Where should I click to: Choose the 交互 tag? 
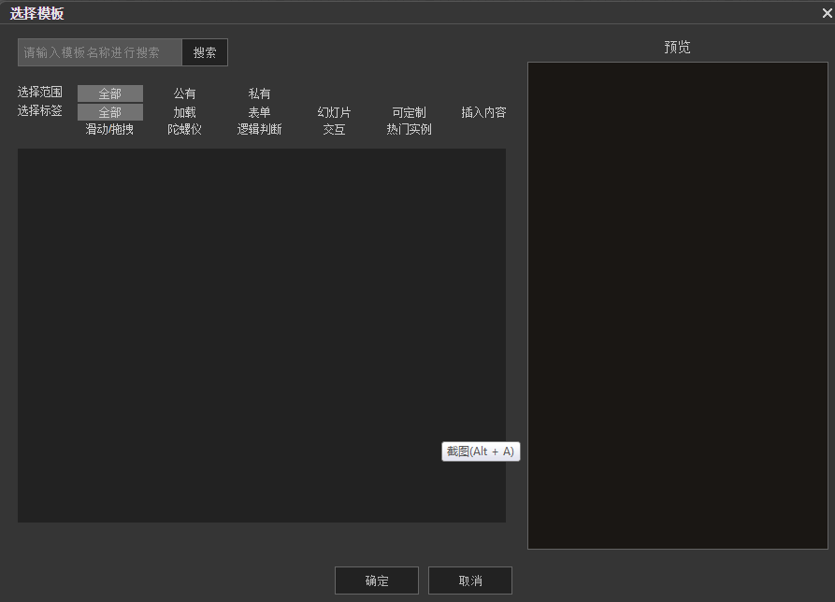(x=334, y=129)
